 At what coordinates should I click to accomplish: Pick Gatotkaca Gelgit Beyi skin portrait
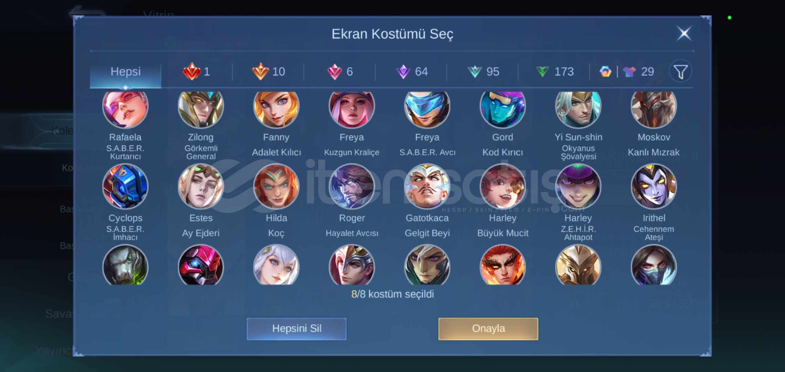427,186
